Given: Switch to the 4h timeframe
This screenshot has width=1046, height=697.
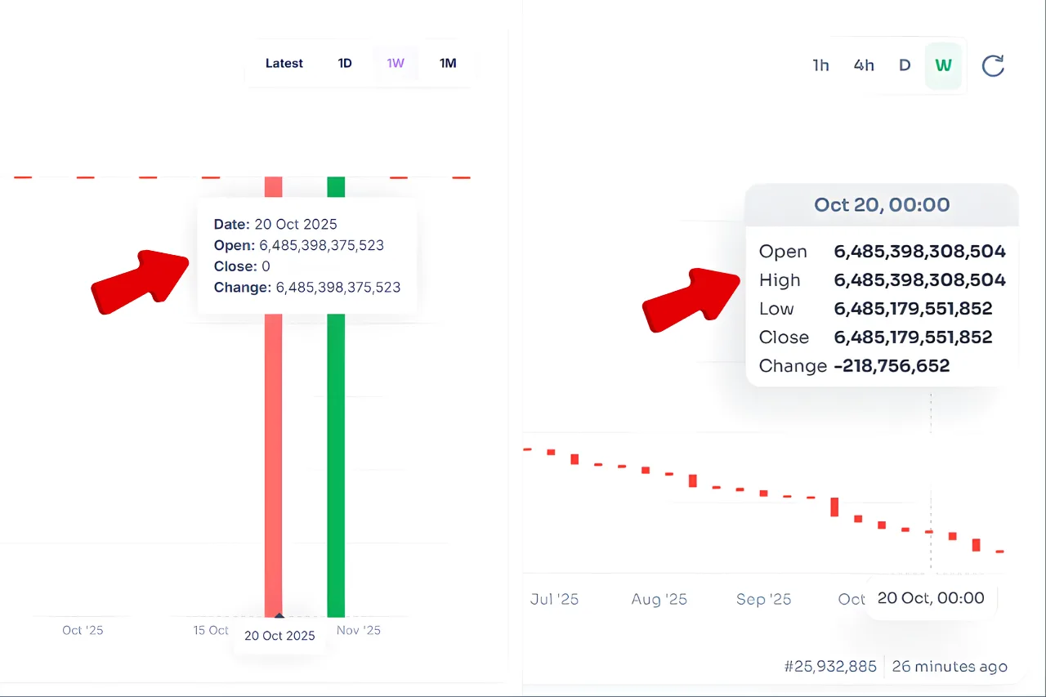Looking at the screenshot, I should 864,66.
